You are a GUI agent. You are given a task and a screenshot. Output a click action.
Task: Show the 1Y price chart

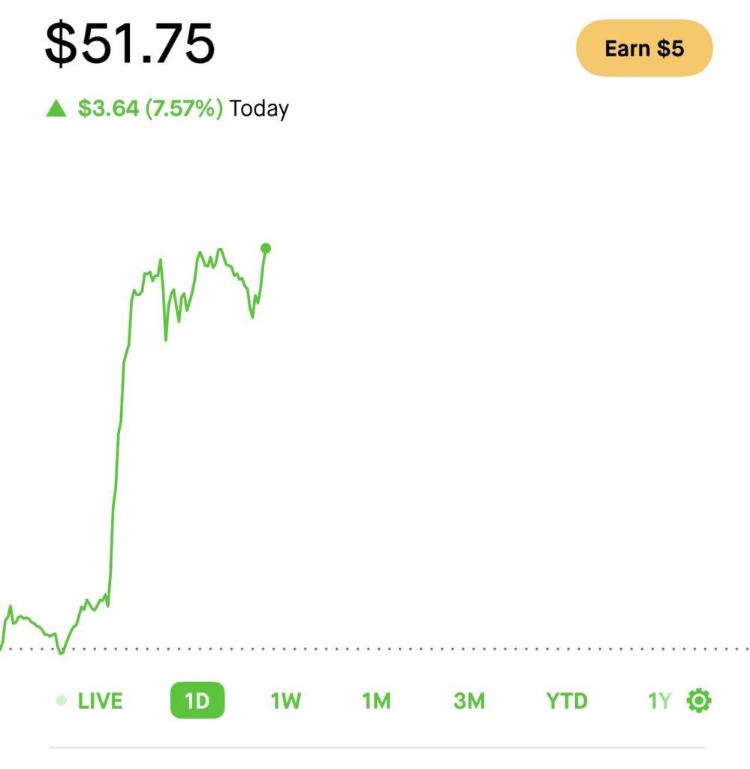659,701
